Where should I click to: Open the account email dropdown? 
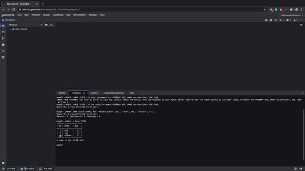pos(292,15)
